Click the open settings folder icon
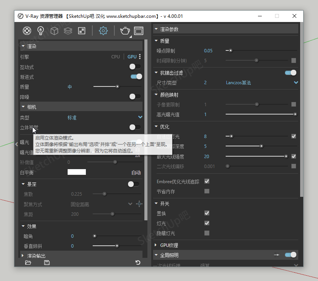This screenshot has width=318, height=281. coord(28,262)
